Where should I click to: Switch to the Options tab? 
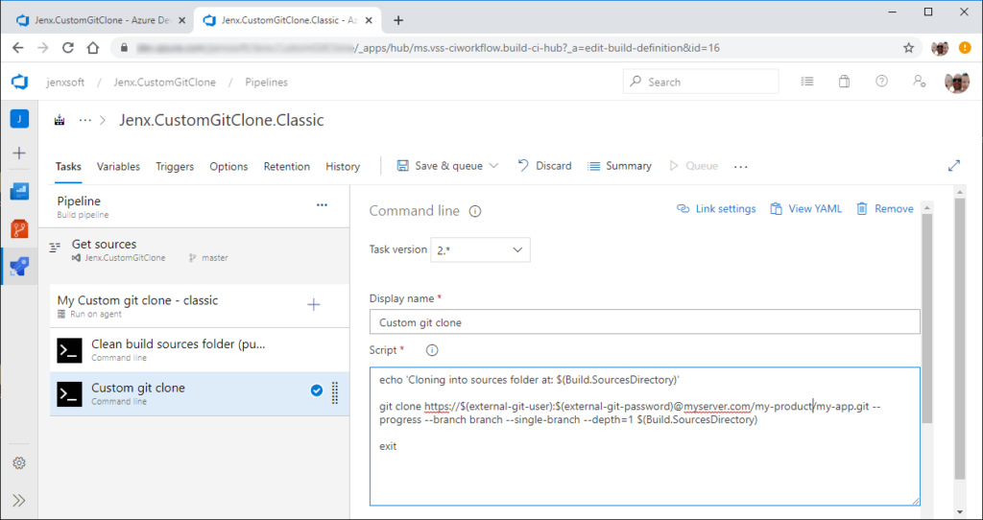[228, 167]
